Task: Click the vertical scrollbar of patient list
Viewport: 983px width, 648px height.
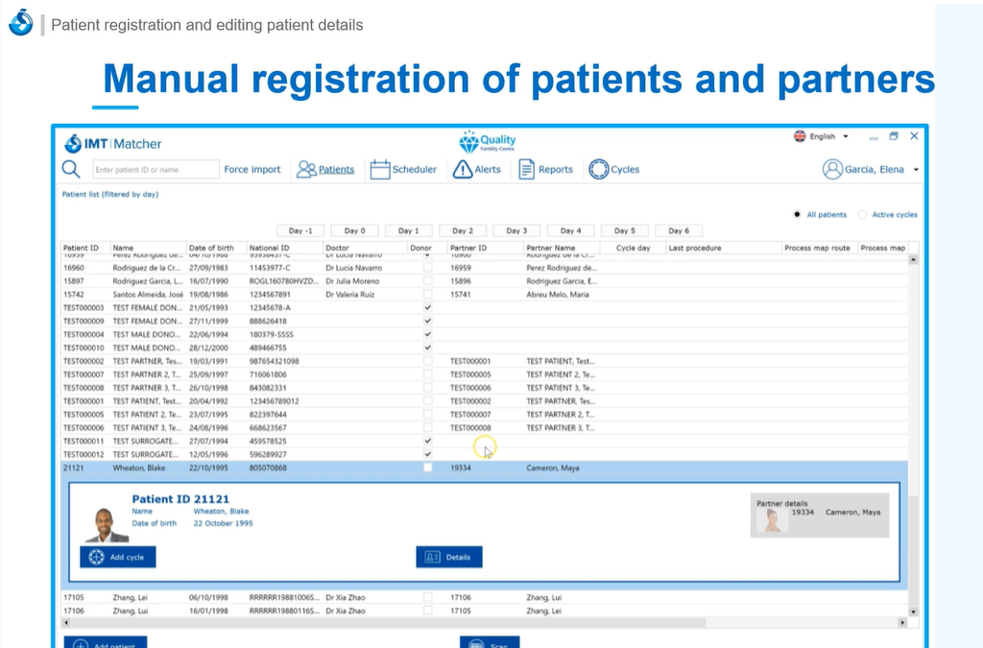Action: [912, 432]
